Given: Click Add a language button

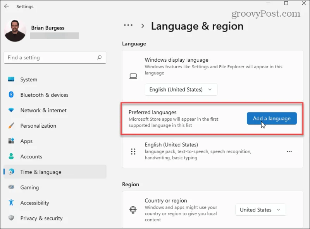Looking at the screenshot, I should point(272,118).
